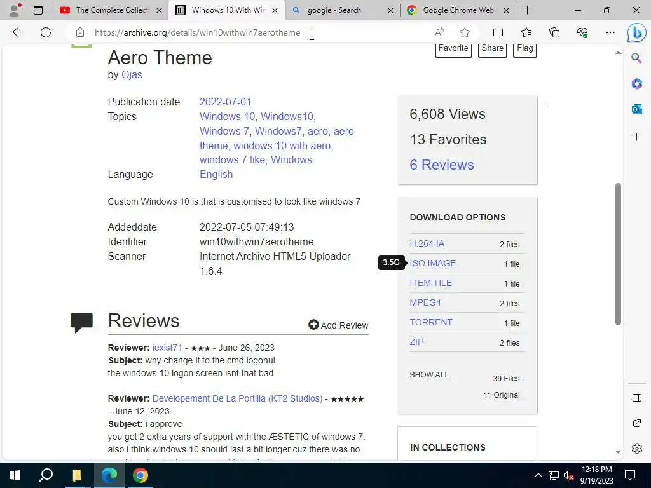651x488 pixels.
Task: View site information lock icon
Action: coord(80,32)
